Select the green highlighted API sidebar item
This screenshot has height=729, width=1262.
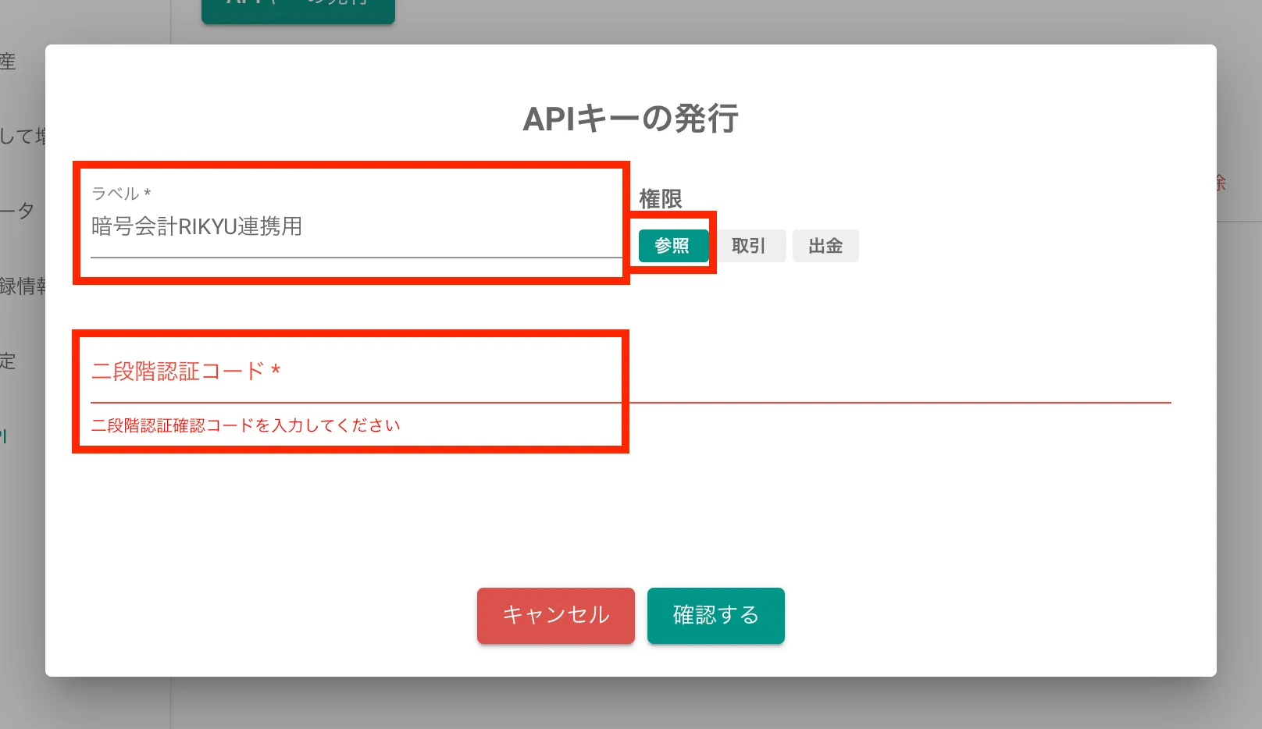point(4,437)
